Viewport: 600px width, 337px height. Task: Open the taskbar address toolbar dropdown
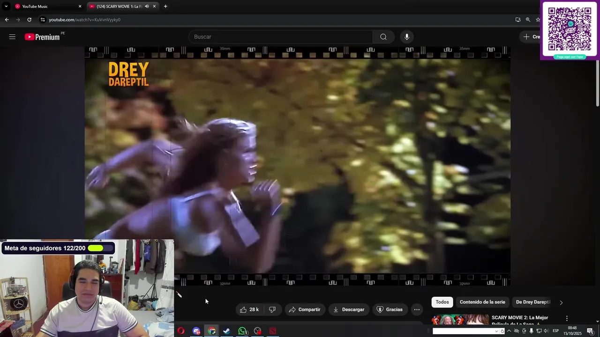[496, 331]
